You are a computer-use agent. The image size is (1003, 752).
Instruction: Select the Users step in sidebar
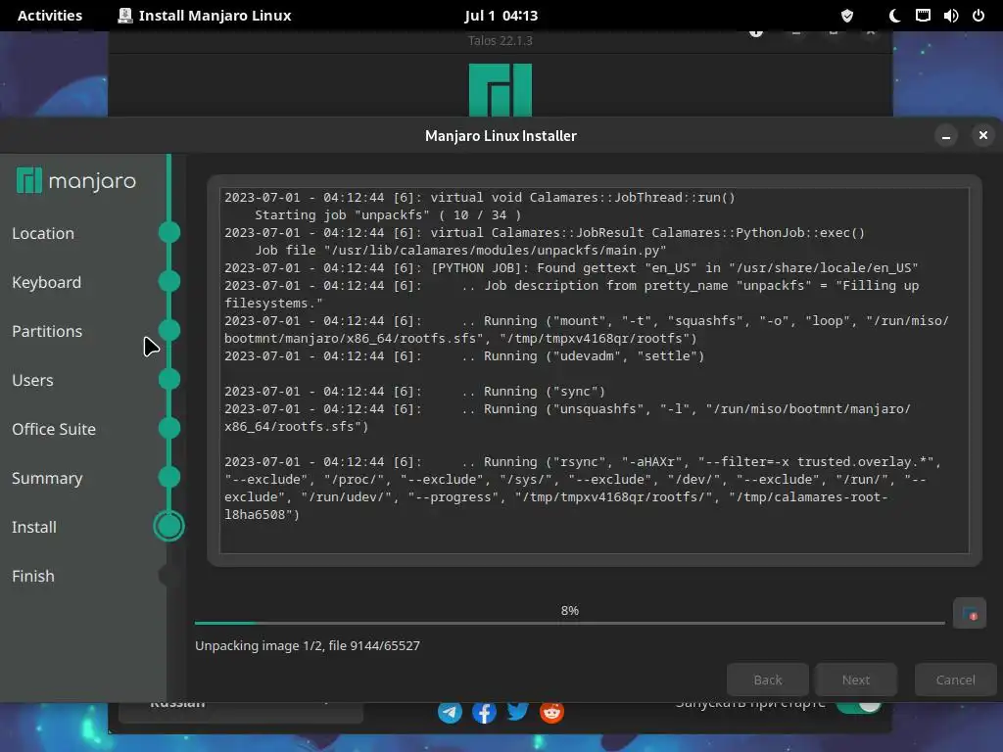click(x=32, y=380)
